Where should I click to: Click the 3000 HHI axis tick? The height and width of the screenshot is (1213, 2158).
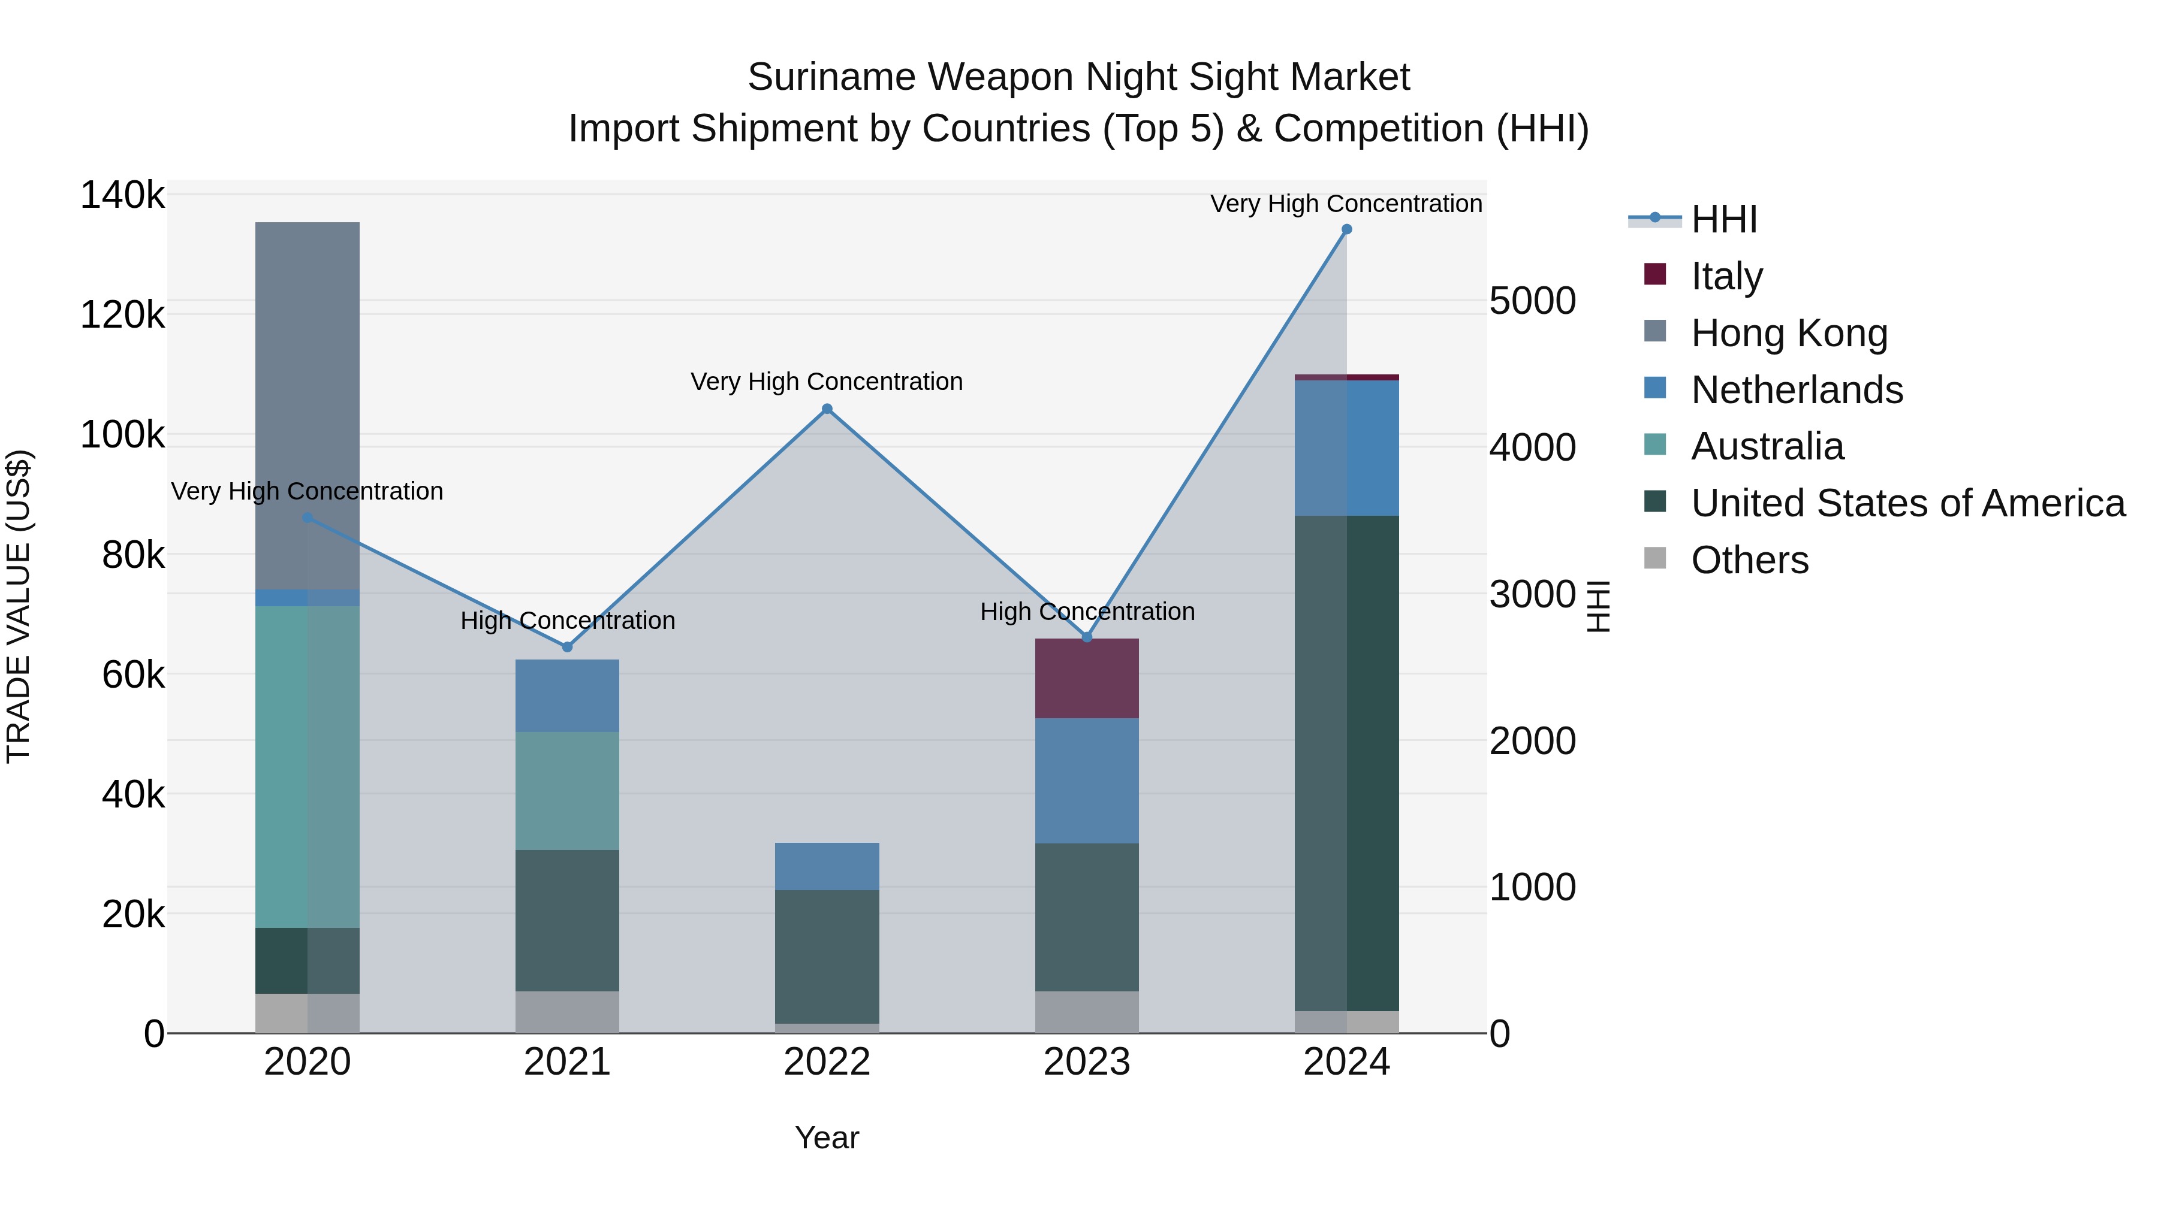1533,594
